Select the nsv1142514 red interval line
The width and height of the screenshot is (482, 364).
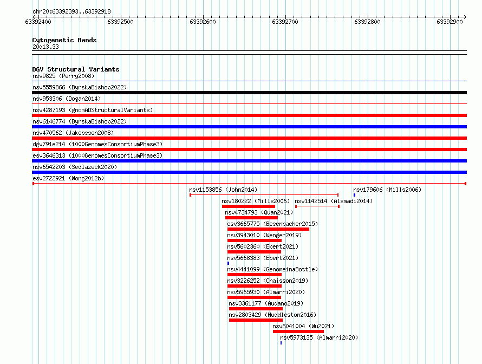[317, 206]
